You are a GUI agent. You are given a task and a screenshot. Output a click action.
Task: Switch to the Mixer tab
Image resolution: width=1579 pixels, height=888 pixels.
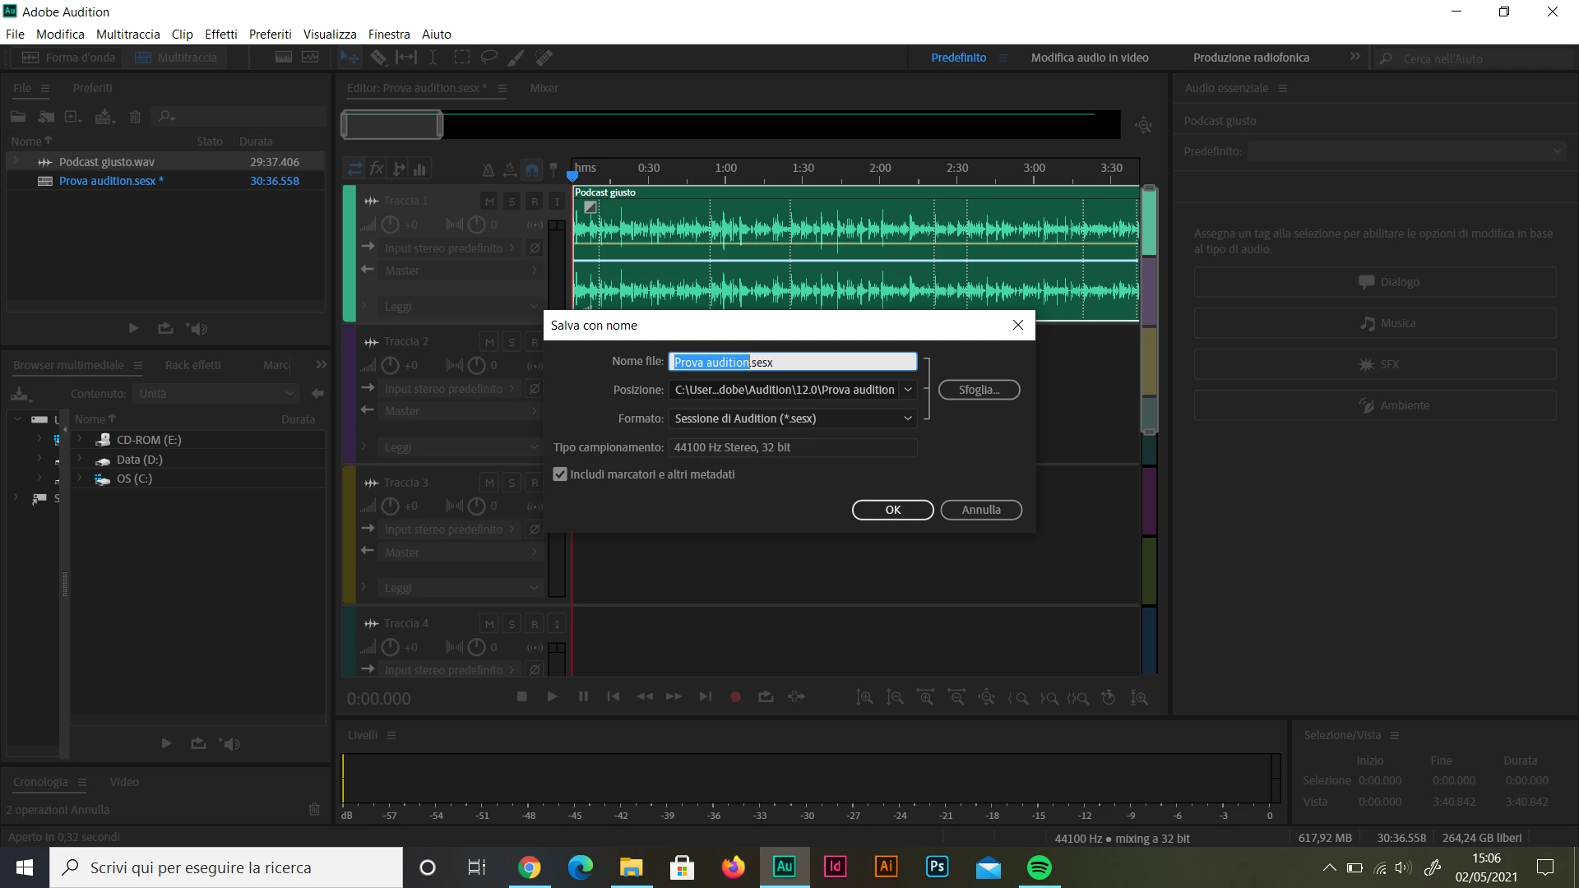[x=544, y=88]
